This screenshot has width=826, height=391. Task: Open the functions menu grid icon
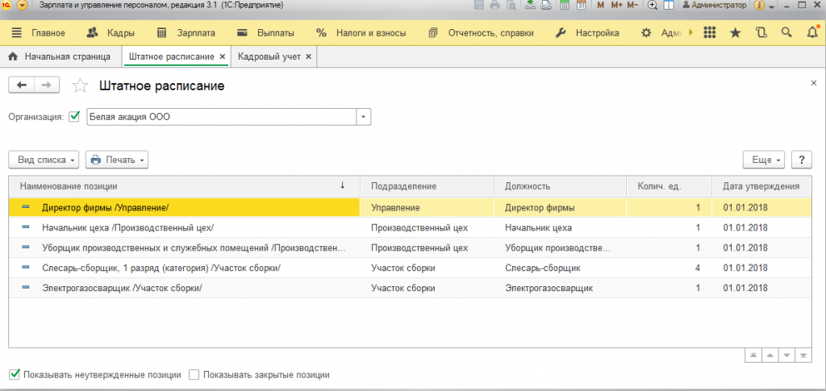(710, 33)
